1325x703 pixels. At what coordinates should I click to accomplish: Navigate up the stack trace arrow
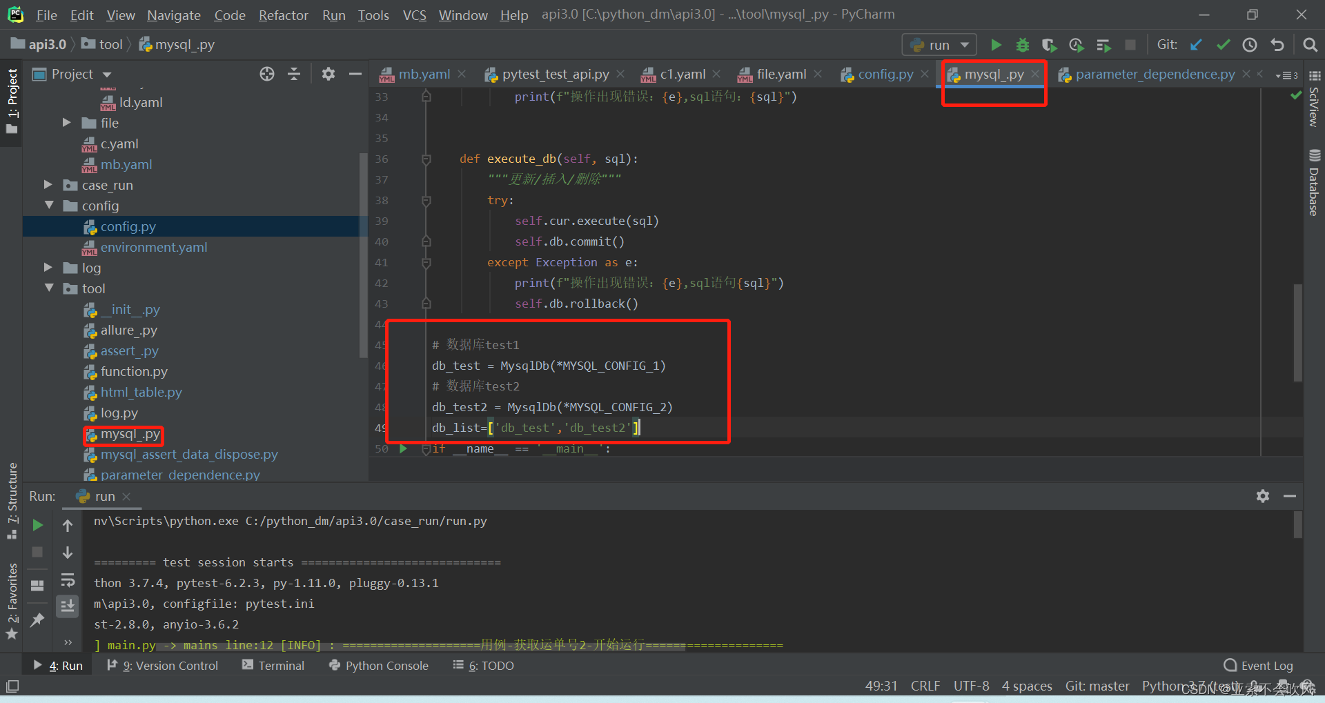(x=68, y=526)
